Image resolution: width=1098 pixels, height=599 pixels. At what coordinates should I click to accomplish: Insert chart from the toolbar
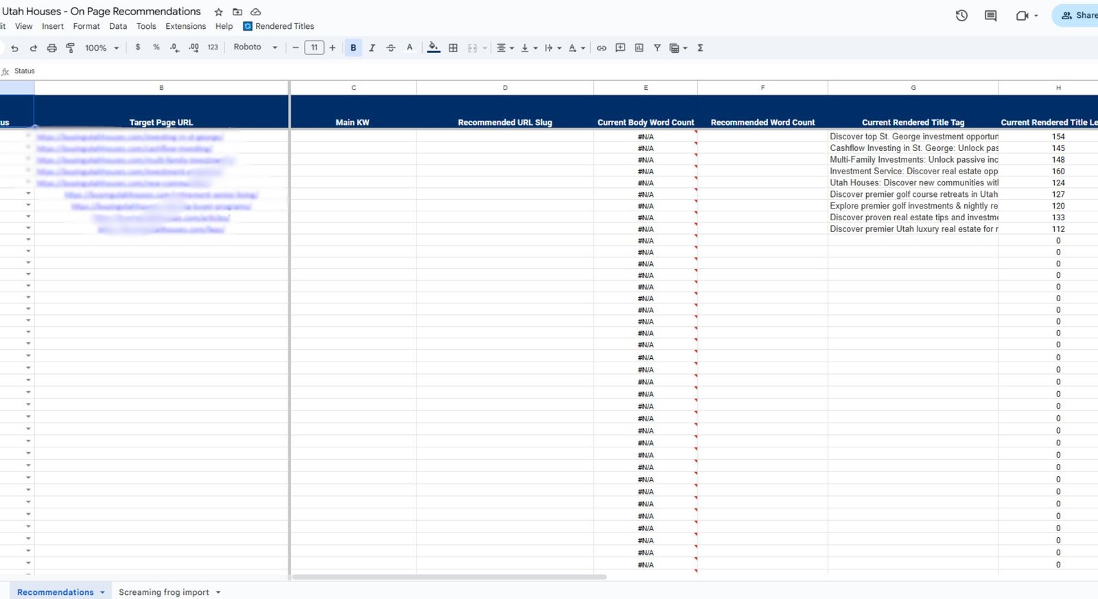[639, 48]
